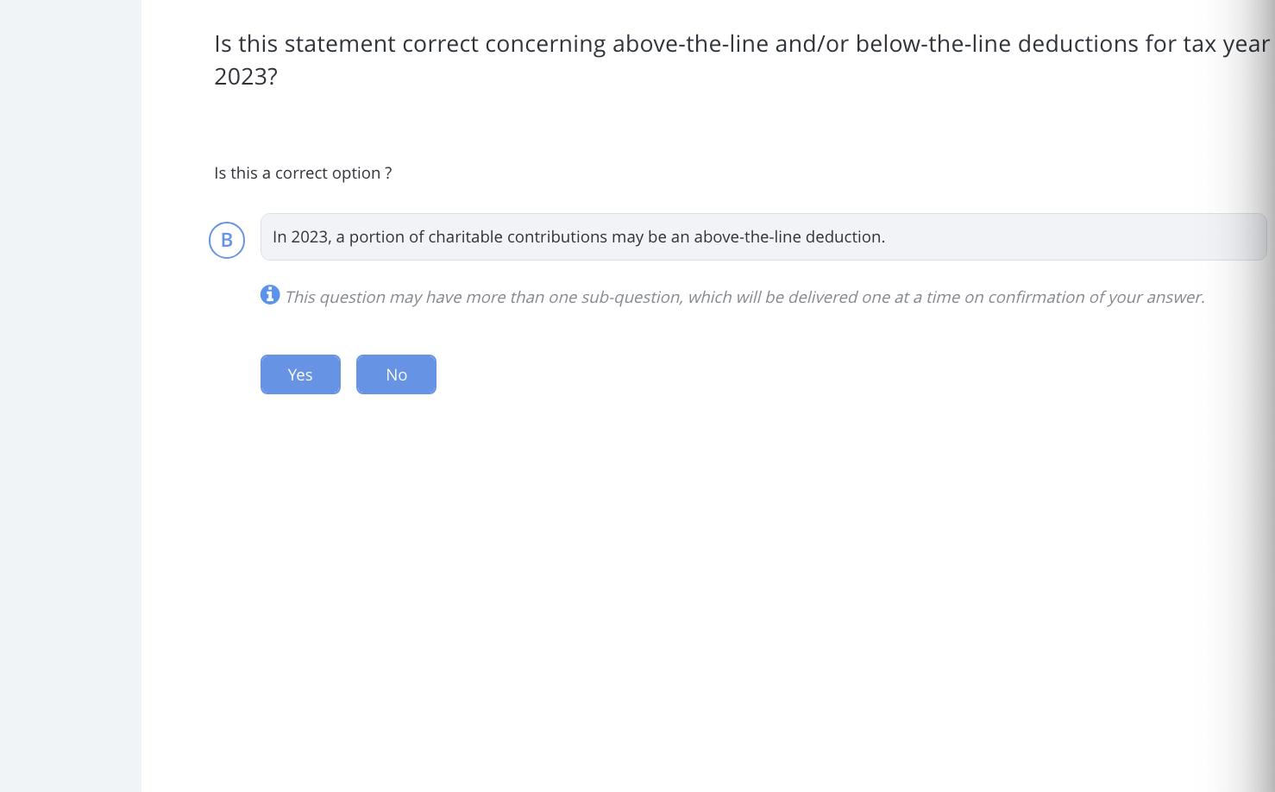1275x792 pixels.
Task: Confirm the statement by clicking Yes
Action: coord(300,374)
